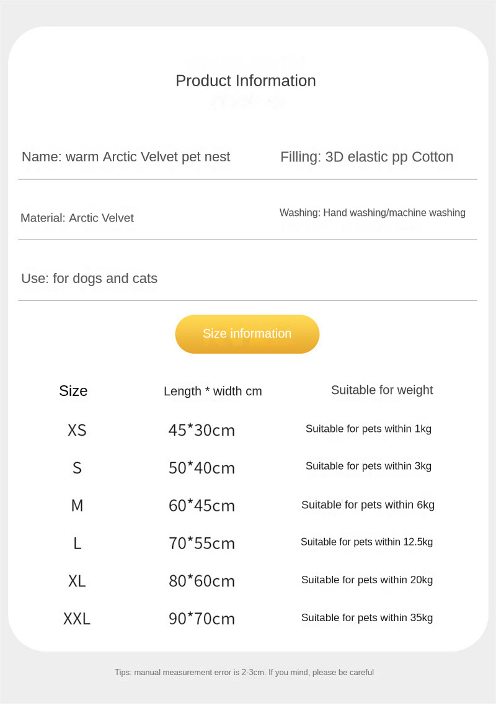Select the XS size label
This screenshot has width=496, height=708.
click(77, 430)
